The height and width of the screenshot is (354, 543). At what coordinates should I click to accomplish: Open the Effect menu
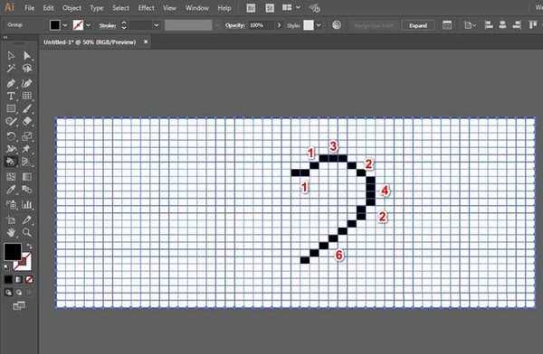pyautogui.click(x=146, y=8)
